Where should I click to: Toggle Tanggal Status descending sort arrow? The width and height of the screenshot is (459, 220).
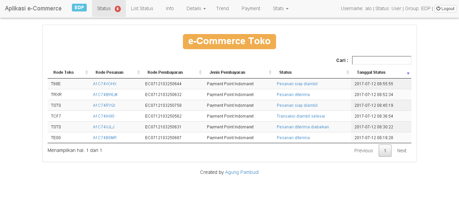(x=408, y=73)
